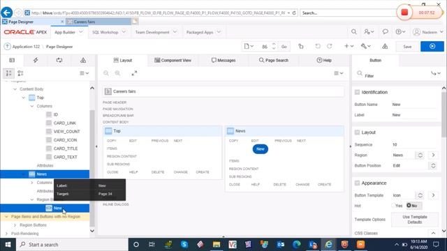Run the page with the play button
The width and height of the screenshot is (447, 251).
(x=432, y=46)
